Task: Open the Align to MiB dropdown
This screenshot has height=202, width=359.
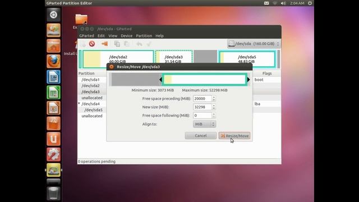Action: pyautogui.click(x=204, y=124)
